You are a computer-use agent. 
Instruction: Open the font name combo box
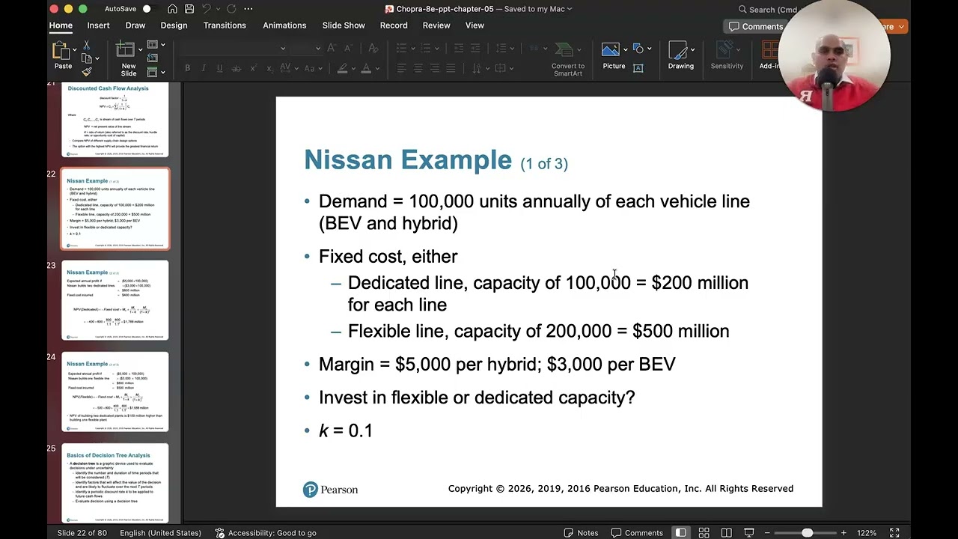233,49
